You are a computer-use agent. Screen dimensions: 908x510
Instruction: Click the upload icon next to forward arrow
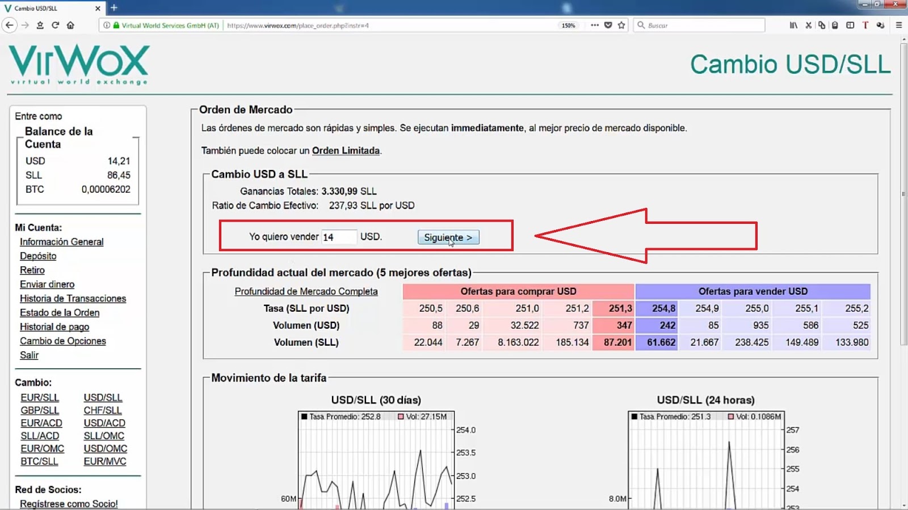tap(40, 25)
